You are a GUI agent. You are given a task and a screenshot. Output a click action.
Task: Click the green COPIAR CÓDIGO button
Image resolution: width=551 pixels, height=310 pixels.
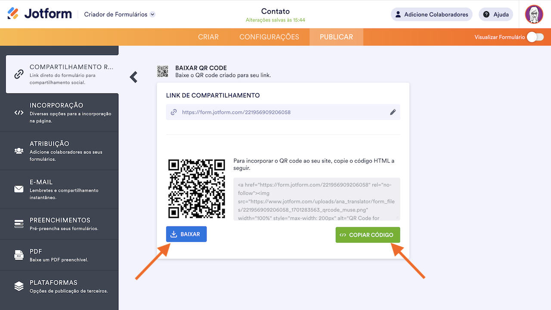[368, 235]
